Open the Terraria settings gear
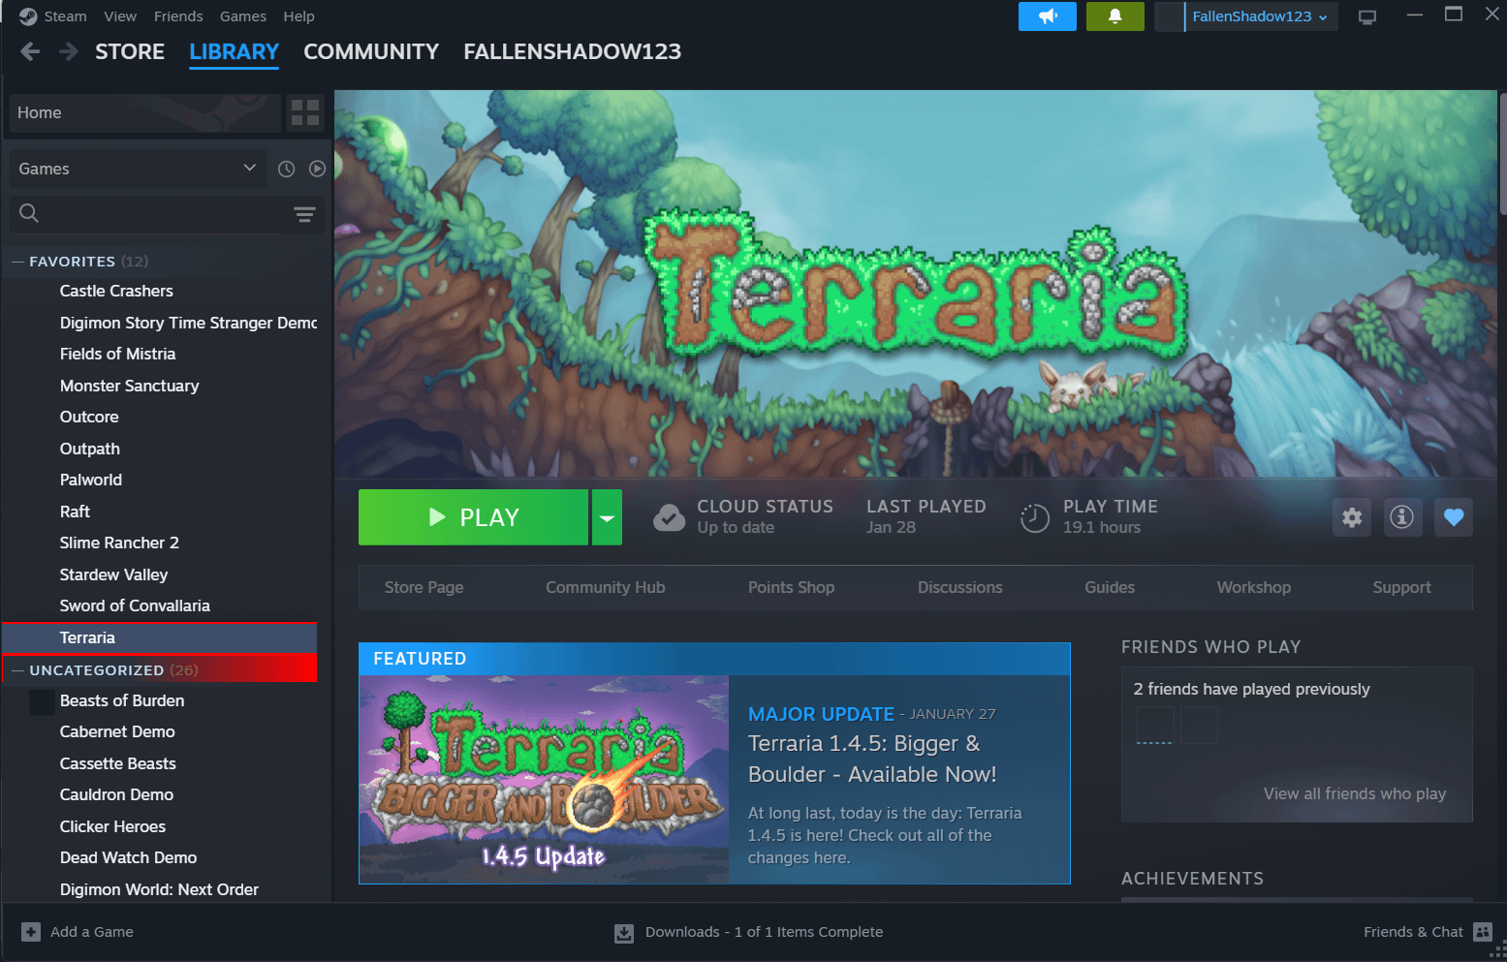The height and width of the screenshot is (962, 1507). point(1352,517)
